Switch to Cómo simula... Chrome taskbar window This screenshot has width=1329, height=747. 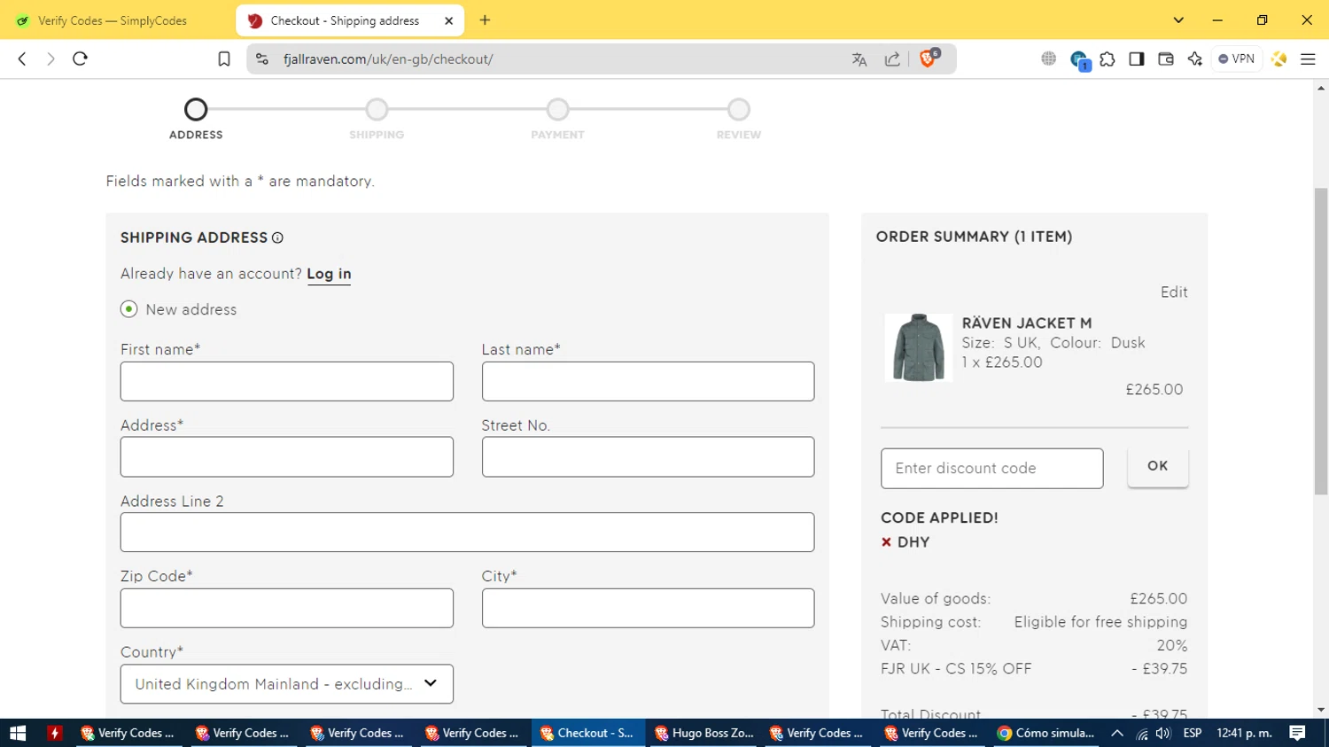1046,733
